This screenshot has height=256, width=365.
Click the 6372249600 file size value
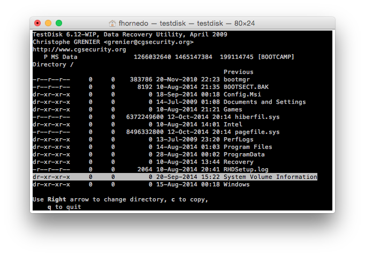145,117
